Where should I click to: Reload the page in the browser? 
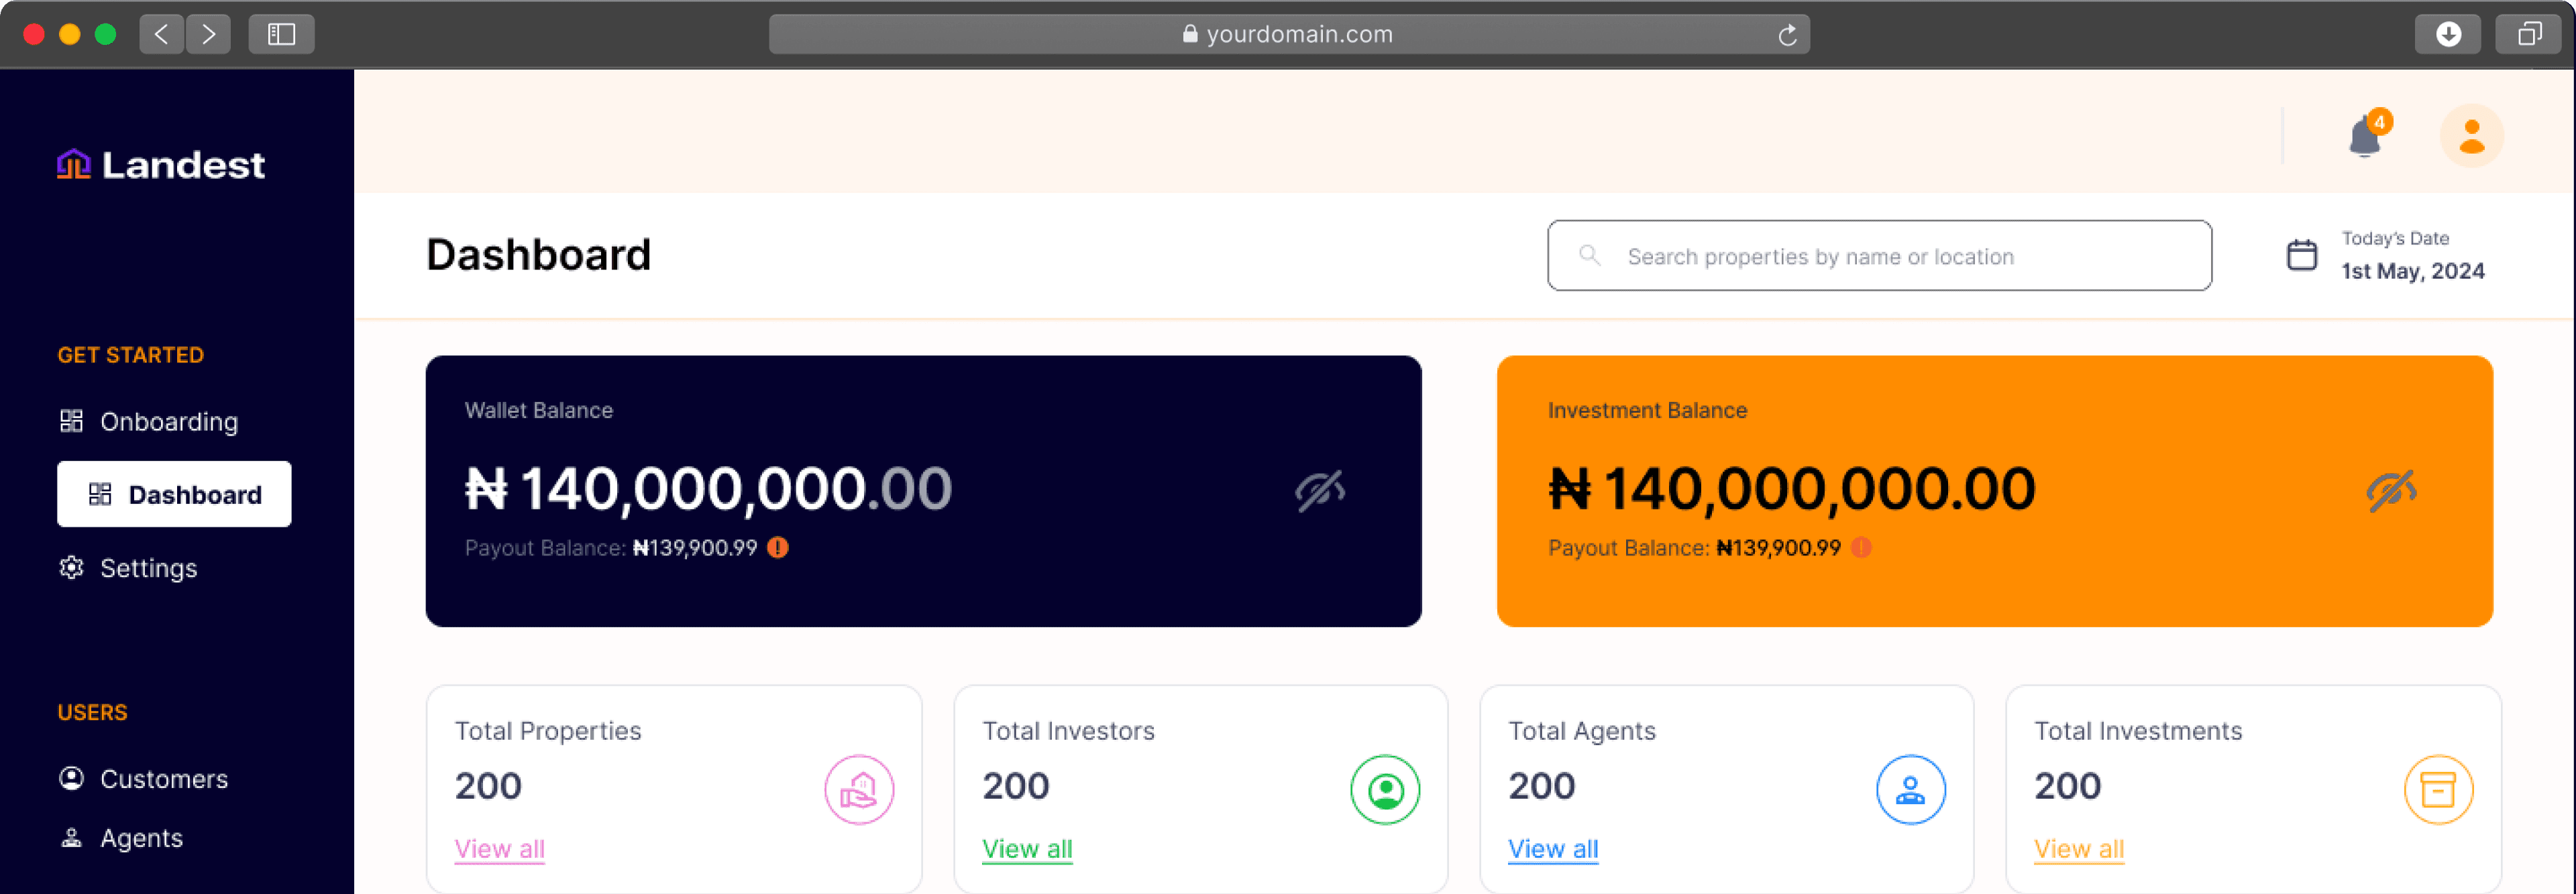pyautogui.click(x=1787, y=35)
